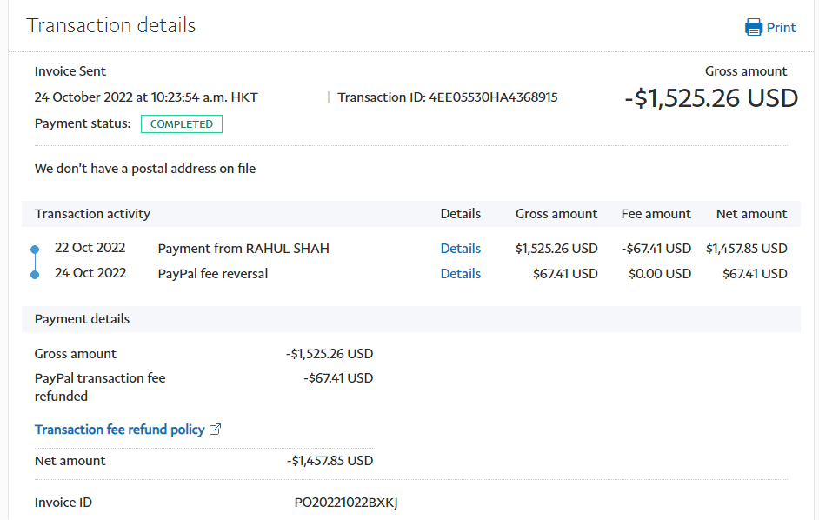The width and height of the screenshot is (819, 520).
Task: Click the Payment details section header
Action: click(82, 319)
